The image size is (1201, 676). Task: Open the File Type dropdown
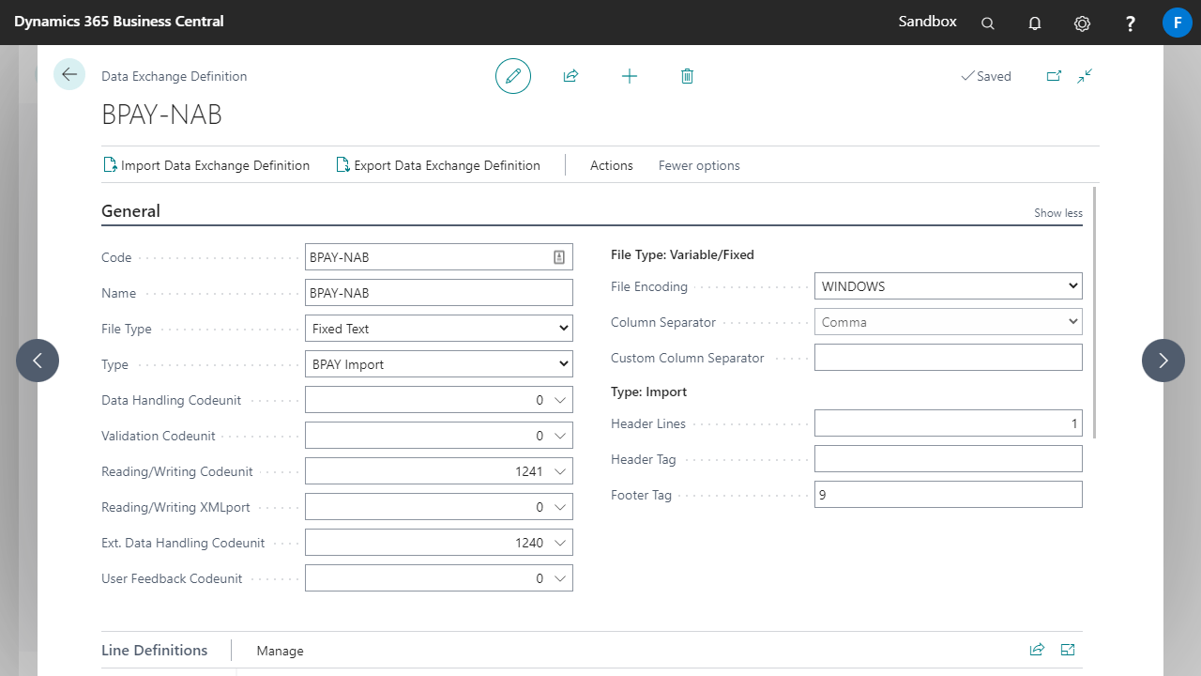pyautogui.click(x=438, y=329)
